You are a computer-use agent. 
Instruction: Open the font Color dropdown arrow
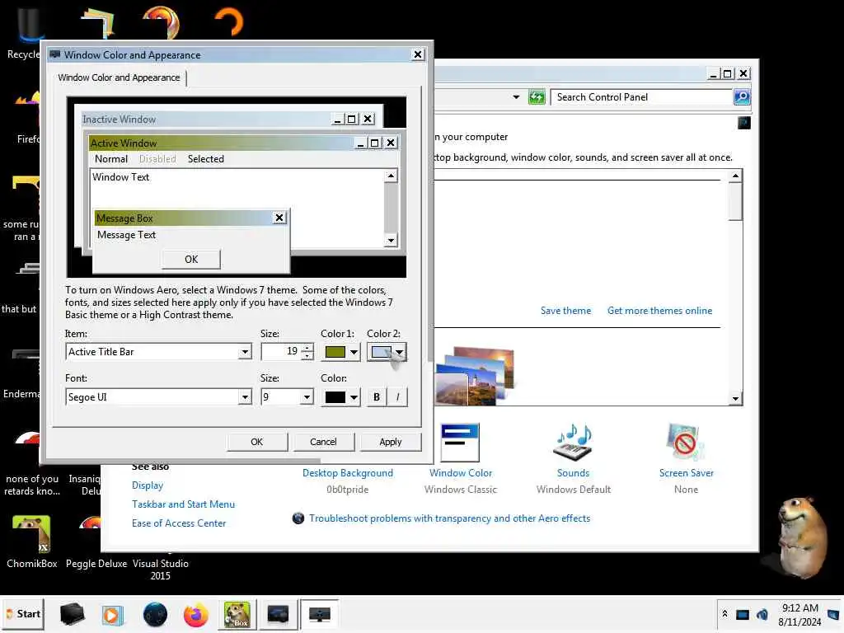pos(354,397)
